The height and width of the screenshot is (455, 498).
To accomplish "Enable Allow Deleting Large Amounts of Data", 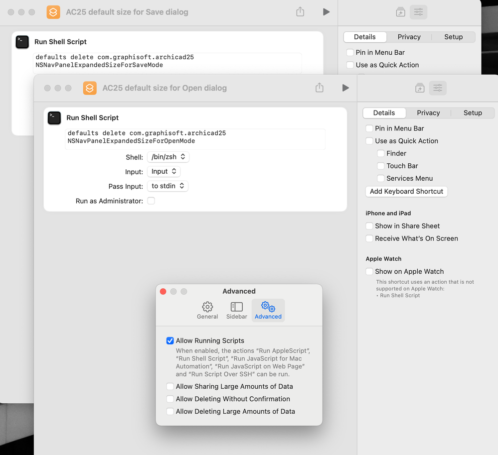I will [x=170, y=411].
